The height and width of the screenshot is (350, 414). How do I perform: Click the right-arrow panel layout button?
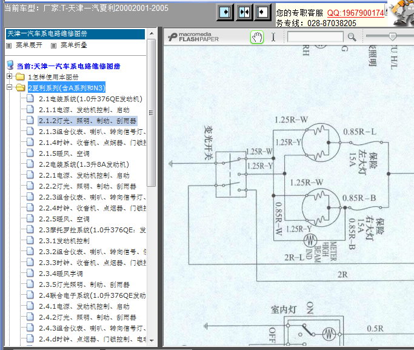click(225, 12)
